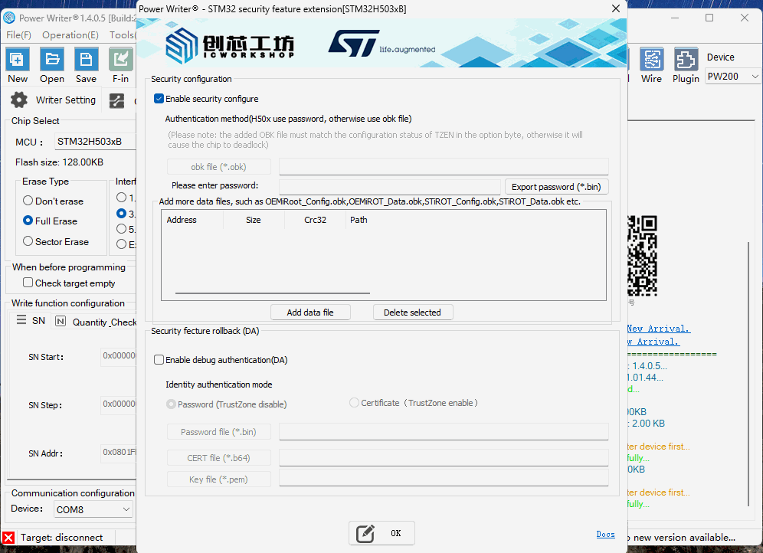Click the Writer Setting gear icon
763x553 pixels.
[19, 100]
